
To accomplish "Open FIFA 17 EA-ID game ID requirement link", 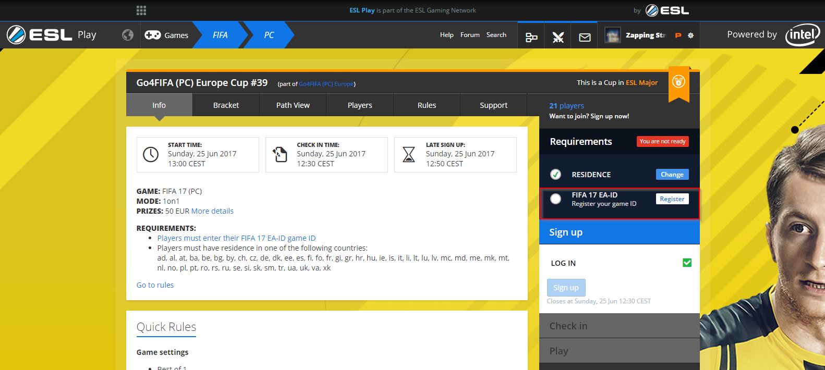I will (x=236, y=238).
